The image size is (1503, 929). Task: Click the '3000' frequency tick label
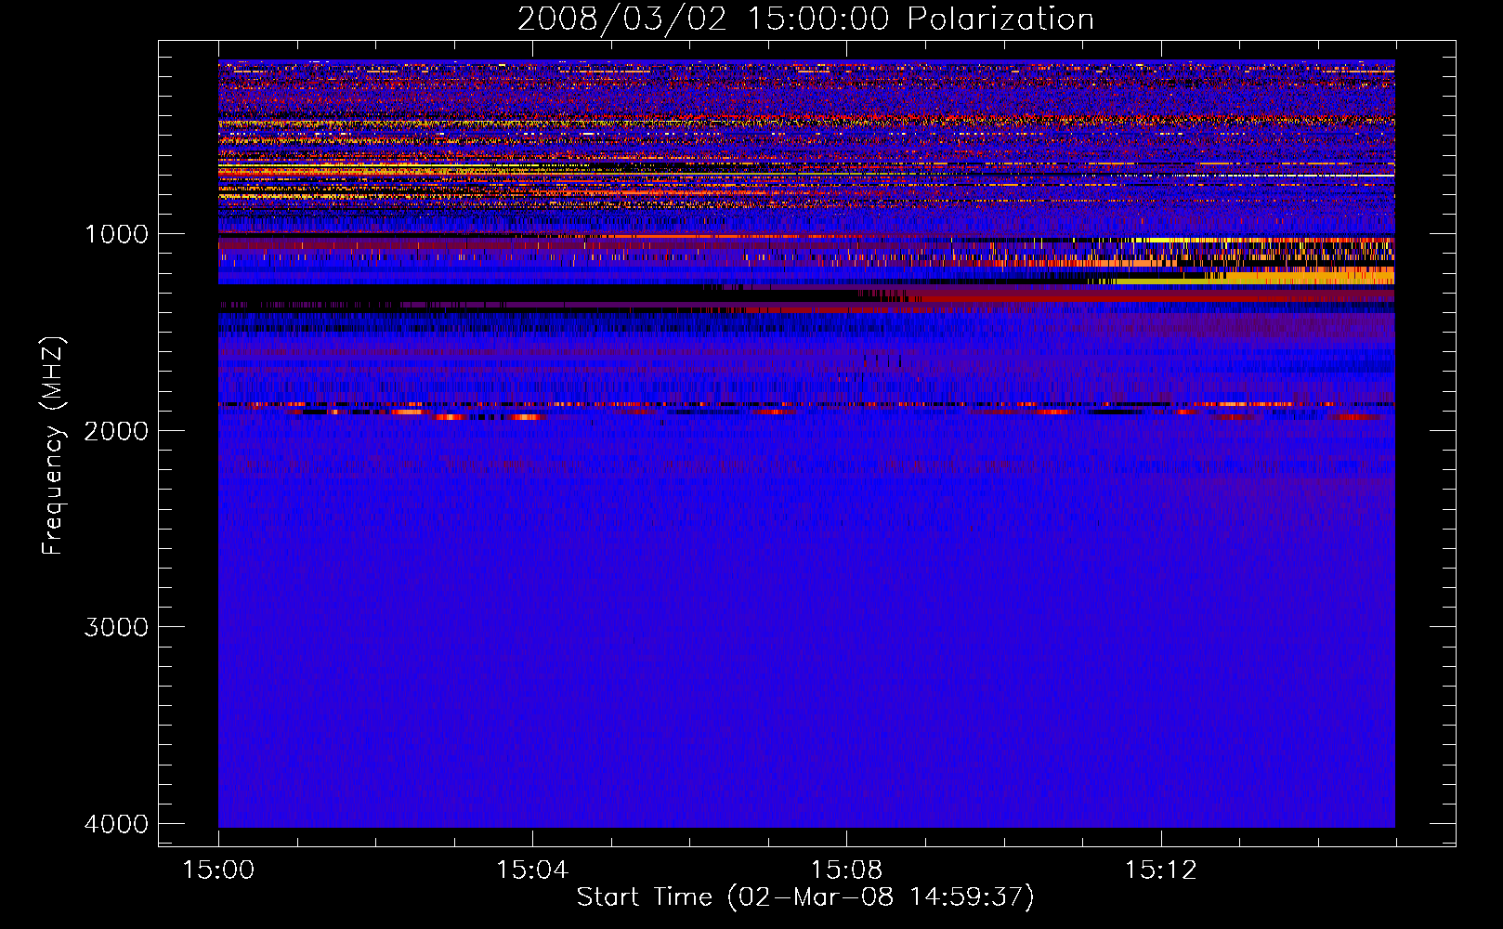(117, 627)
